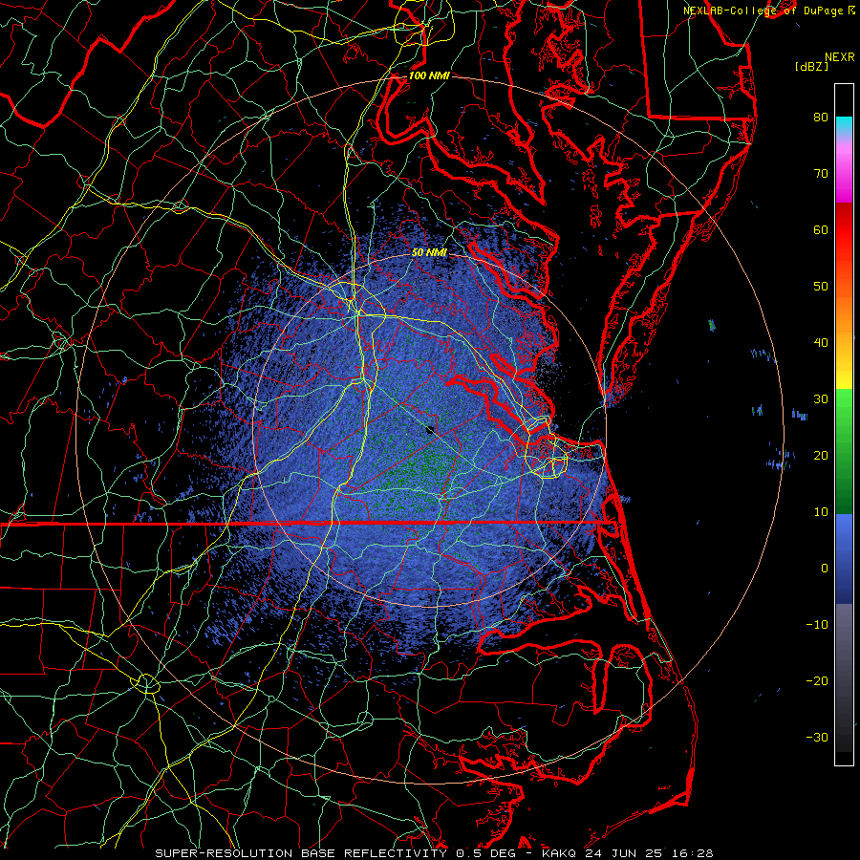Click the green segment of the color bar
The height and width of the screenshot is (860, 860).
click(x=844, y=451)
